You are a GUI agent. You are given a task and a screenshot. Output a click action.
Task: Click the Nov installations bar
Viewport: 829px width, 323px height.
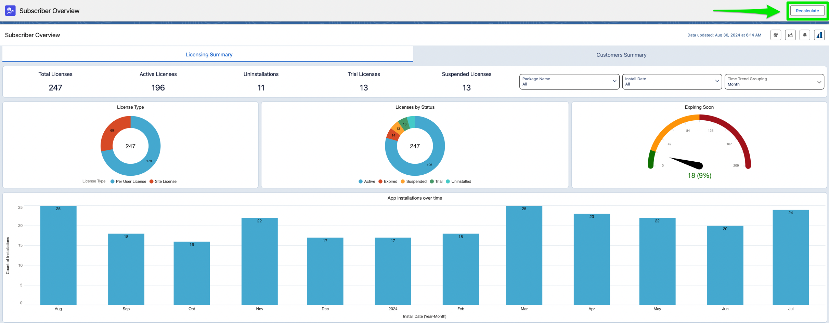(x=259, y=261)
